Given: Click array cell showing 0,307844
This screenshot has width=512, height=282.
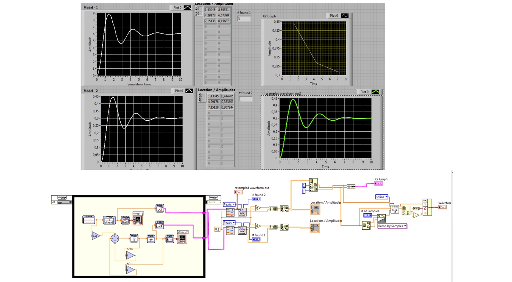Looking at the screenshot, I should pos(227,107).
